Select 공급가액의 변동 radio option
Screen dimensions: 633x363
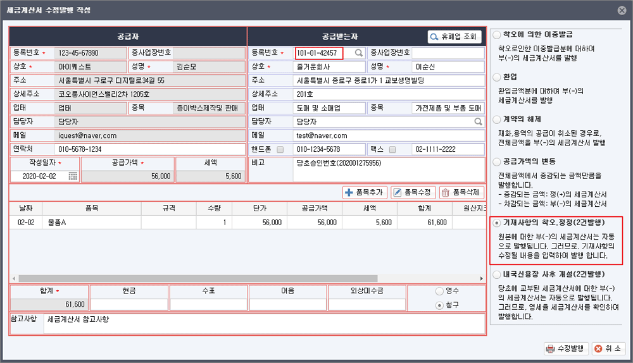(x=496, y=162)
